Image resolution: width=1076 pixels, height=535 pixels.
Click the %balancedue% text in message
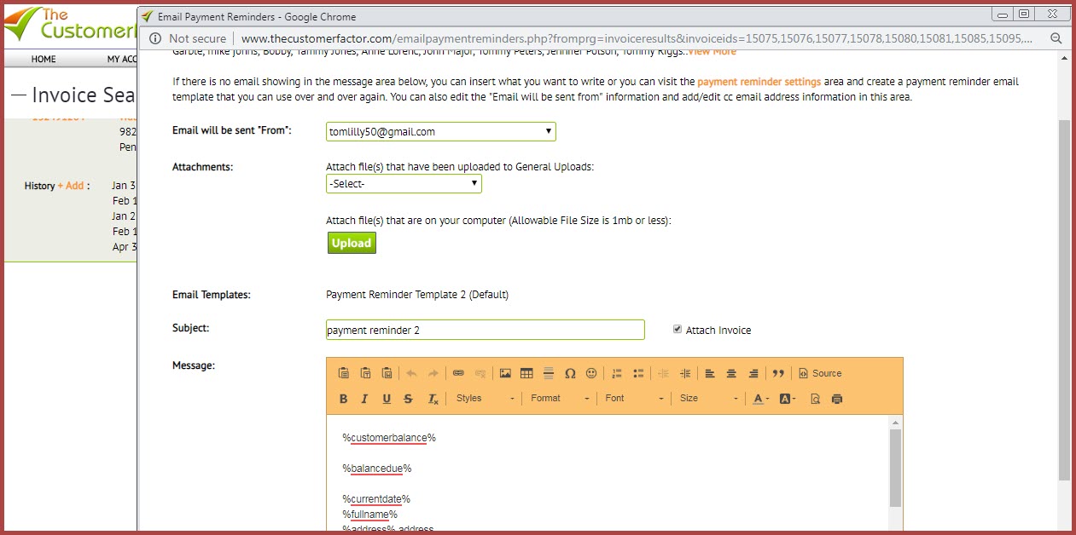377,468
